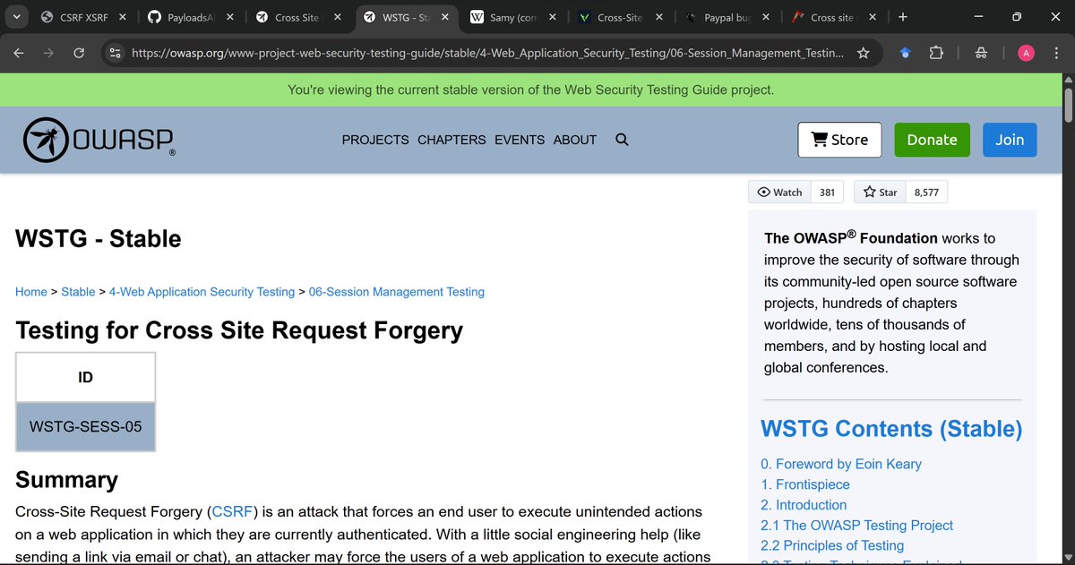This screenshot has height=565, width=1075.
Task: Open Chrome three-dot menu
Action: pyautogui.click(x=1057, y=53)
